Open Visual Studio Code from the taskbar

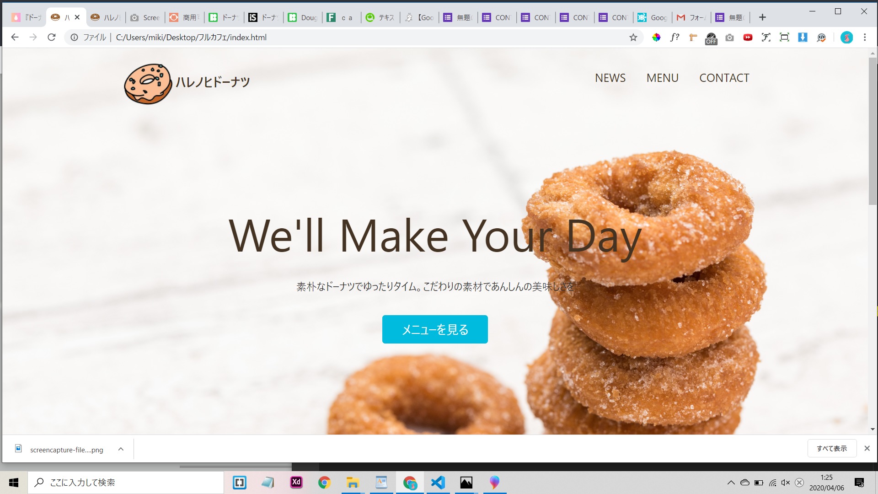pyautogui.click(x=438, y=483)
